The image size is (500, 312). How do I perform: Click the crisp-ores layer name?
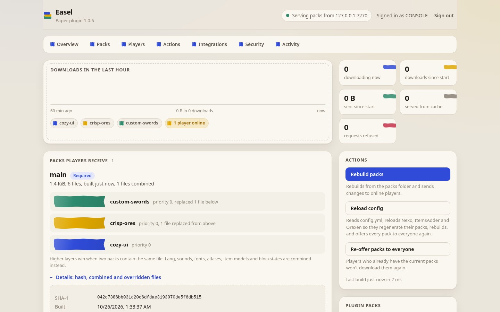click(123, 223)
